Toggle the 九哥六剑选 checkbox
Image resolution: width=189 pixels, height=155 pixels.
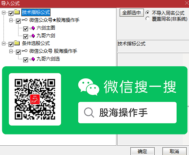(25, 60)
